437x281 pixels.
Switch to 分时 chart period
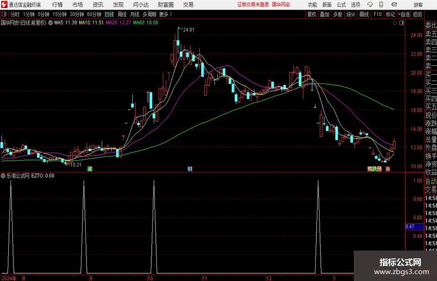coord(15,14)
